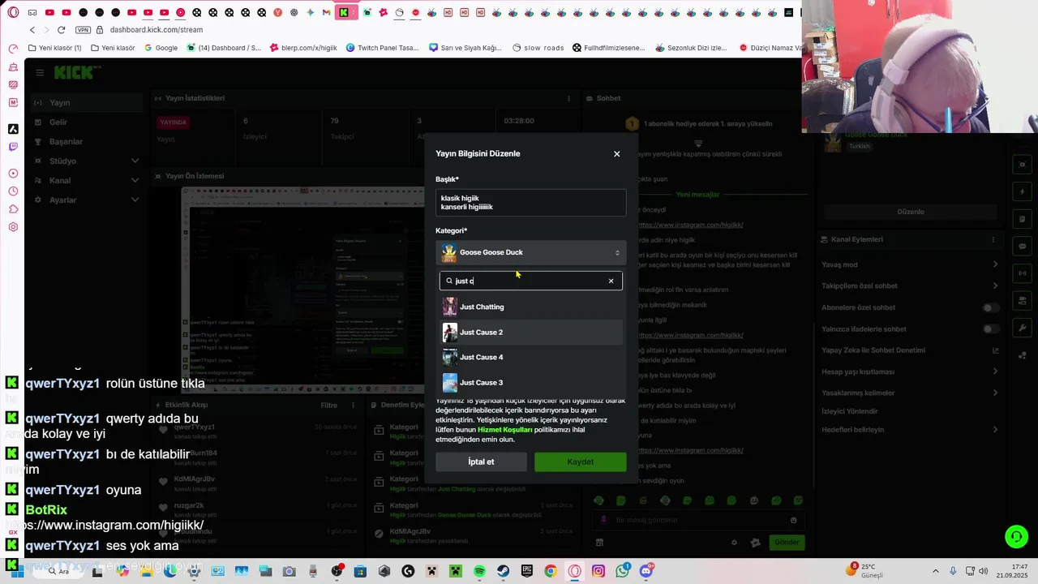Open Twitch in Opera sidebar
Viewport: 1038px width, 584px height.
(13, 147)
